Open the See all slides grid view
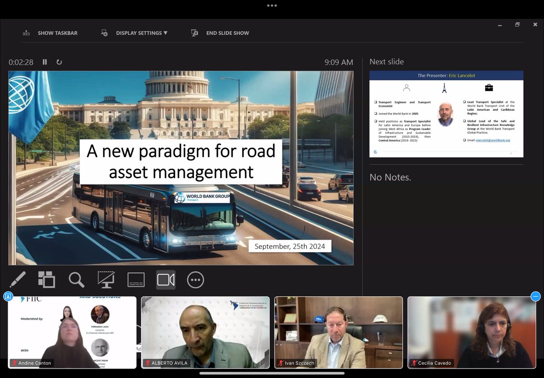544x378 pixels. (x=46, y=280)
